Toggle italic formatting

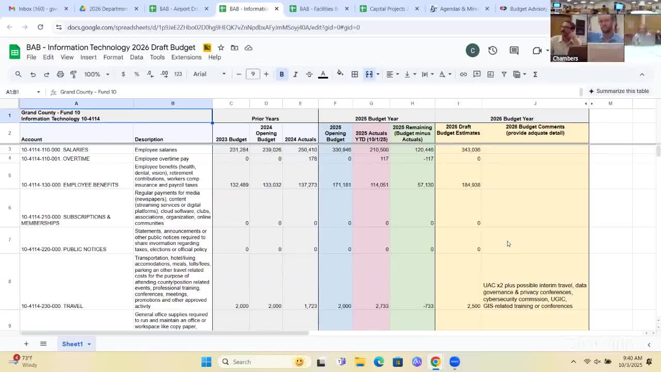(295, 74)
